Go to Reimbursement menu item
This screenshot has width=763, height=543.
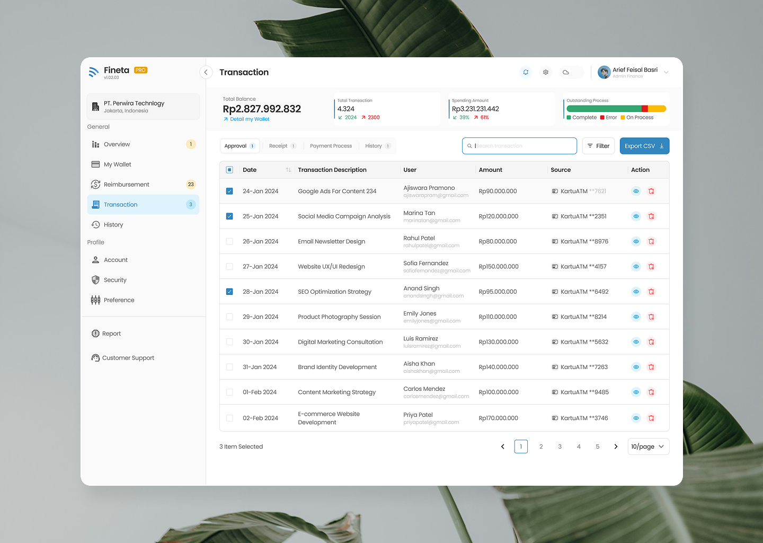pos(143,185)
